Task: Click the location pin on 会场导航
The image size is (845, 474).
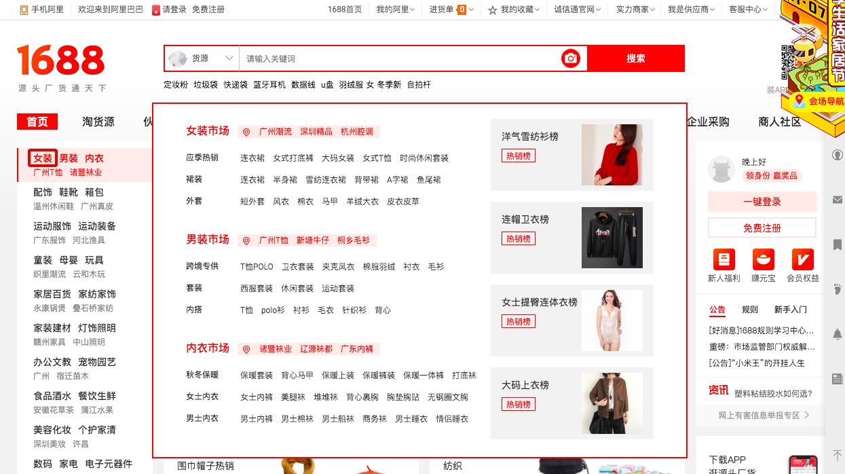Action: (799, 101)
